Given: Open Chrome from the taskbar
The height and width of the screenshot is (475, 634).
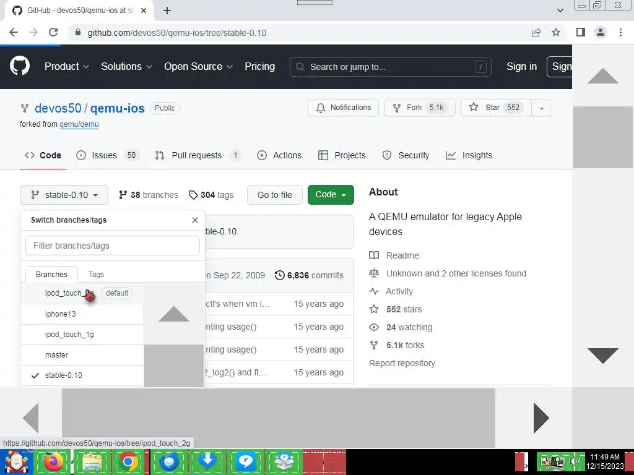Looking at the screenshot, I should pyautogui.click(x=129, y=461).
